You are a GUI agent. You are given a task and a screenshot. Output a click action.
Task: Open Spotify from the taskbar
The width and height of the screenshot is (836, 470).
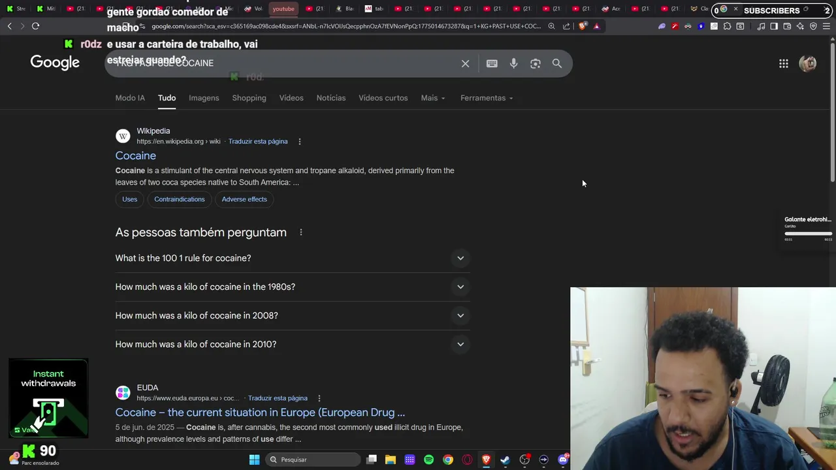point(429,460)
